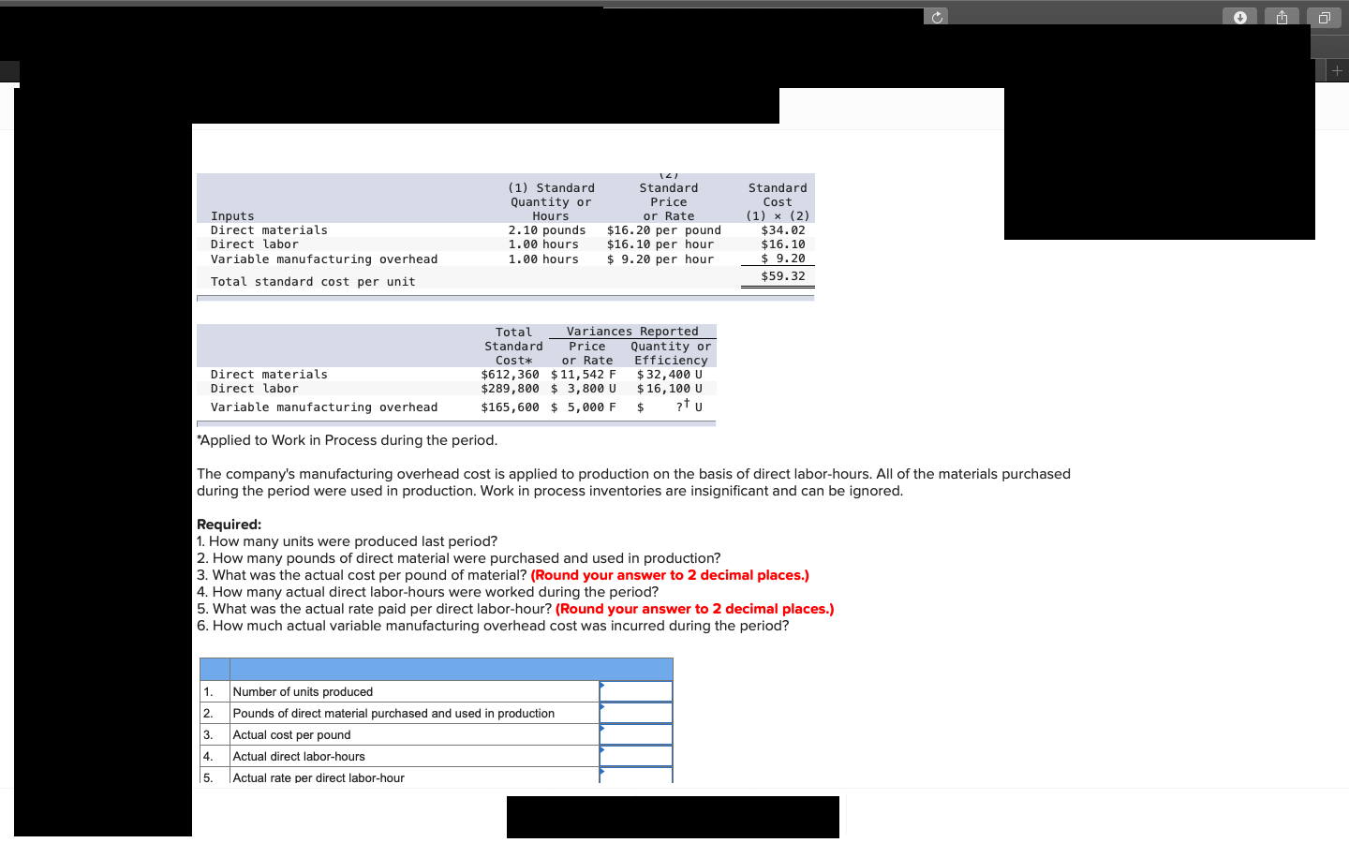Click the small plus at the tab bar edge
This screenshot has width=1349, height=843.
click(1338, 70)
